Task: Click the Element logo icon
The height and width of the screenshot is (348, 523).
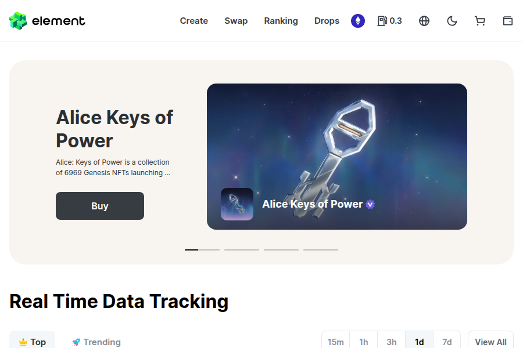Action: tap(18, 21)
